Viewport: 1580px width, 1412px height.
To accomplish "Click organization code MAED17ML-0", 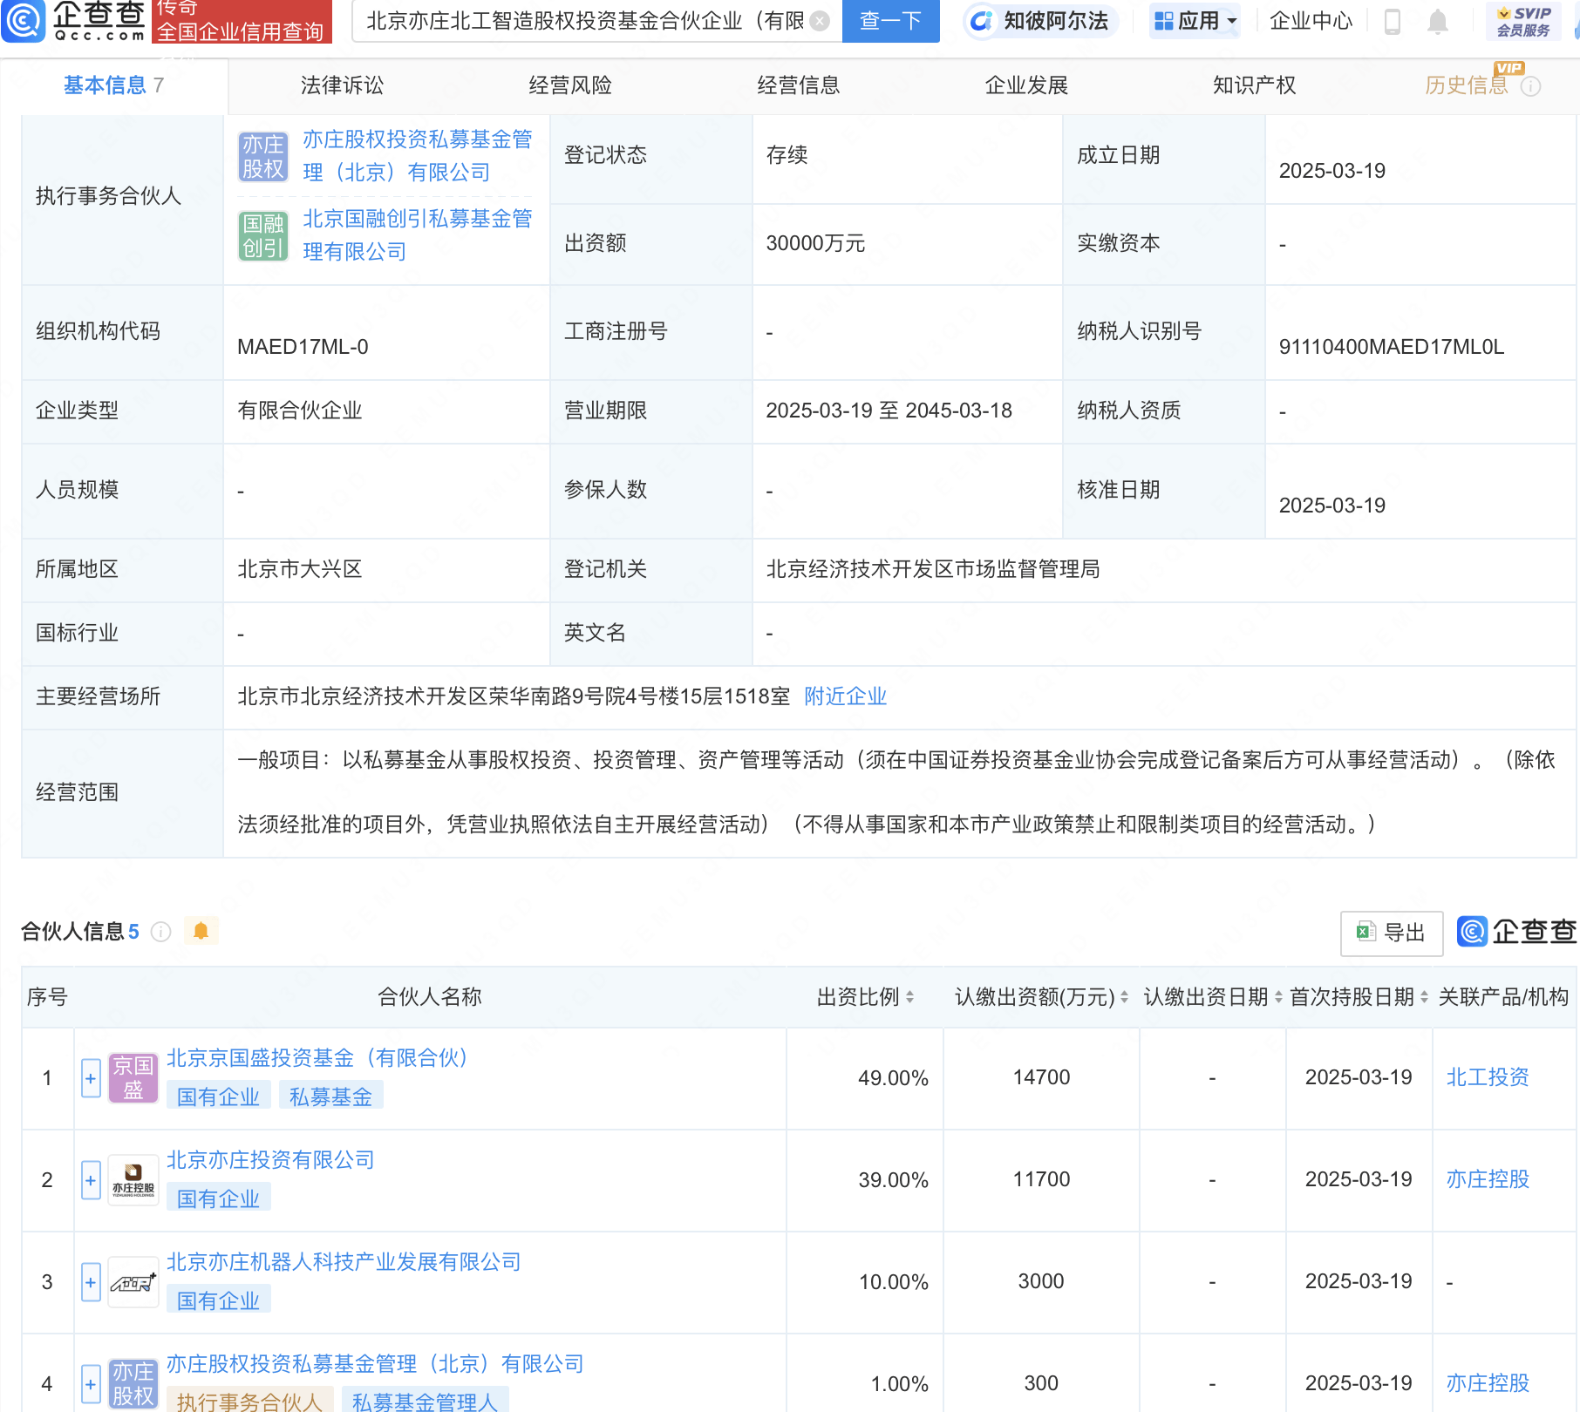I will coord(303,347).
